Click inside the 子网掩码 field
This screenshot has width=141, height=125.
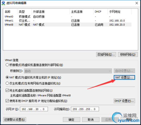tap(85, 109)
